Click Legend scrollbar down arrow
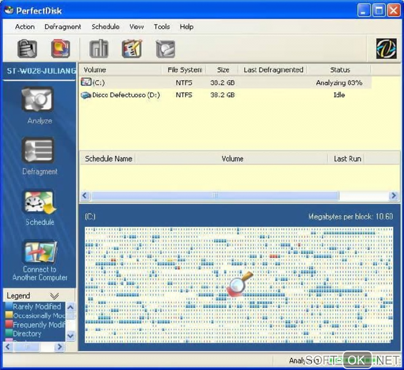 point(71,335)
